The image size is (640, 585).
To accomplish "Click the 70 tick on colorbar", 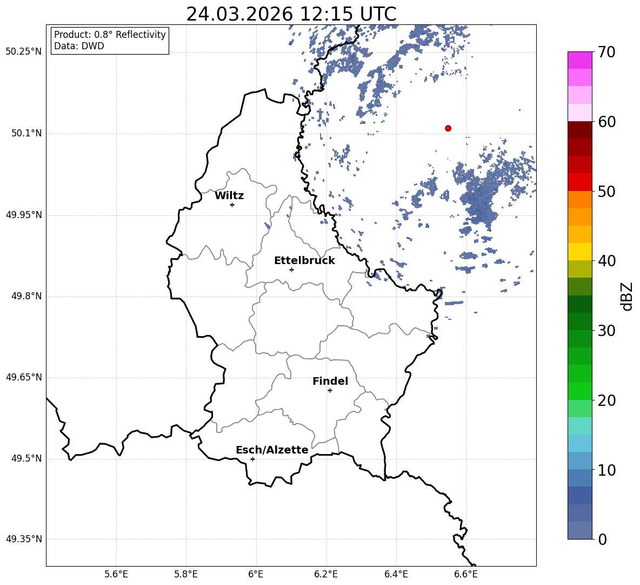I will click(606, 52).
